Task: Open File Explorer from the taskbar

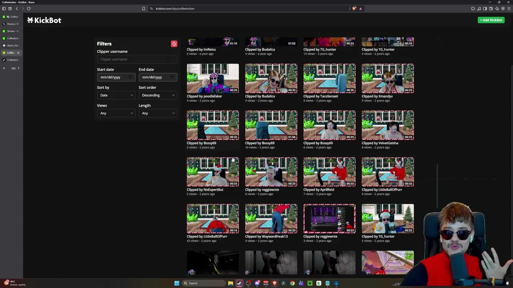Action: (x=230, y=283)
